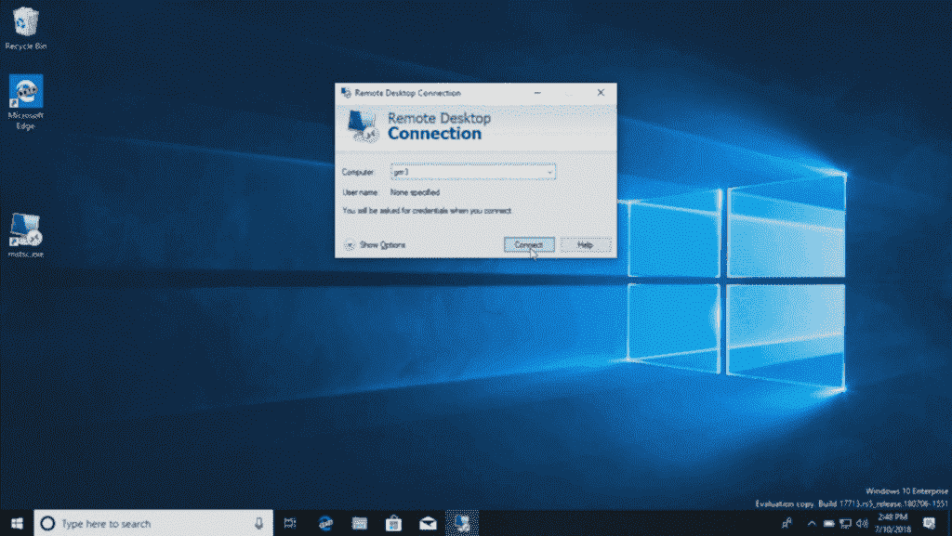The width and height of the screenshot is (952, 536).
Task: Click the Cortana circle in the taskbar search box
Action: [x=47, y=523]
